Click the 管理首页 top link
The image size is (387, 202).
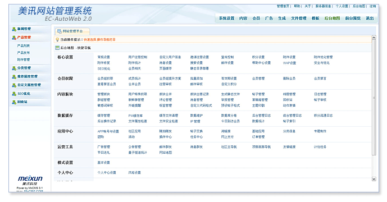(x=283, y=6)
